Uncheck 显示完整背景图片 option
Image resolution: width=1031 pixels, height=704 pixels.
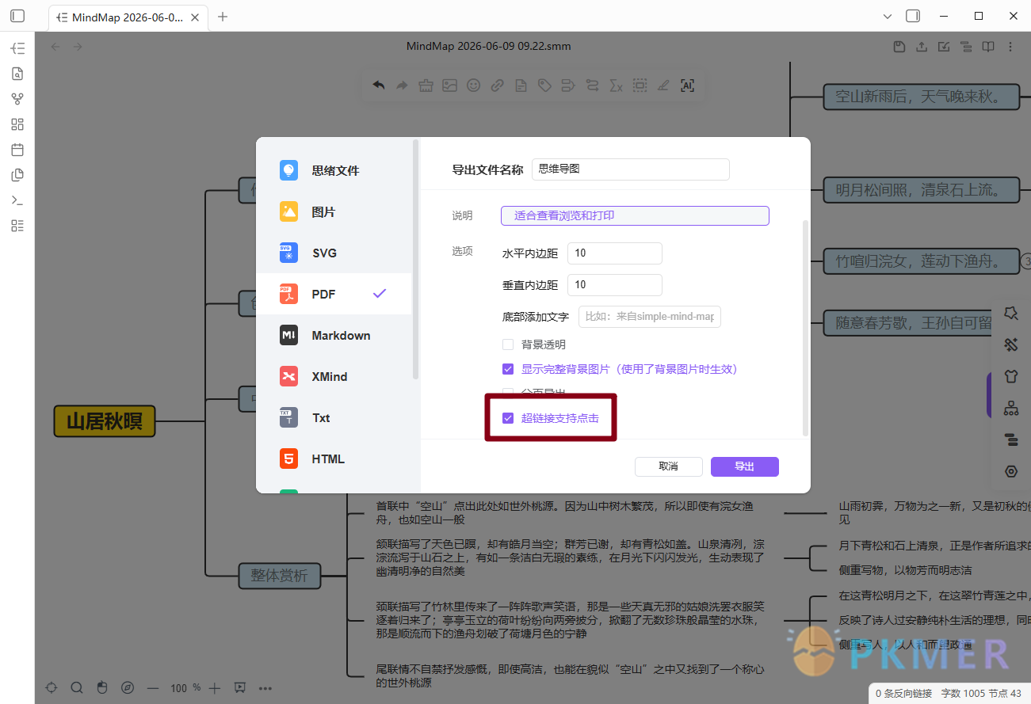(508, 369)
